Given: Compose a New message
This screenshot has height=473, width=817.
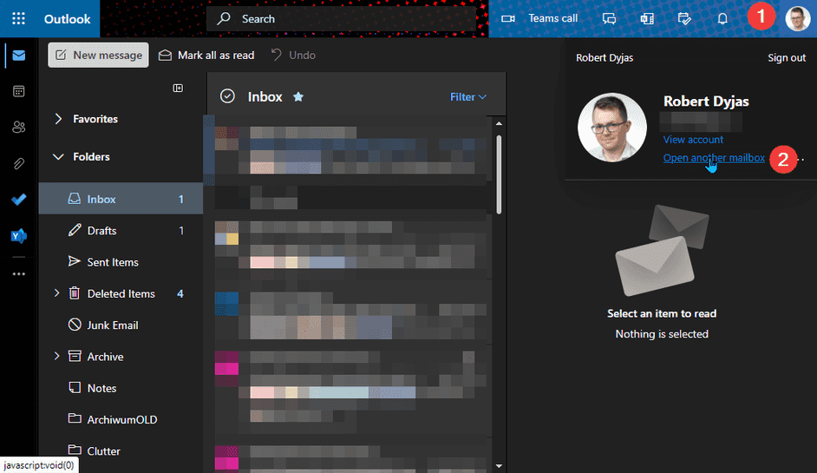Looking at the screenshot, I should [x=99, y=56].
